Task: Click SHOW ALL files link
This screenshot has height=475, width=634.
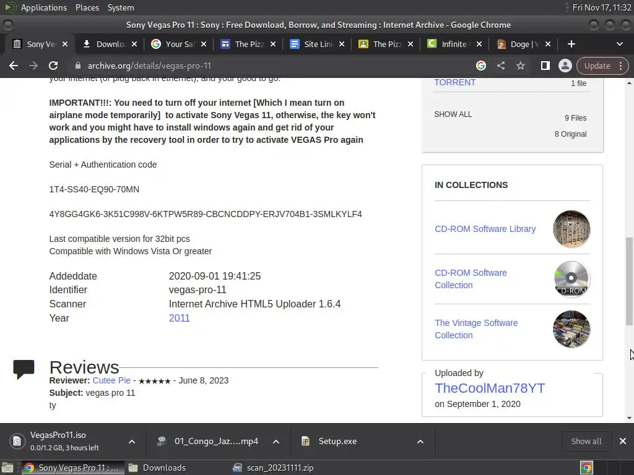Action: (453, 114)
